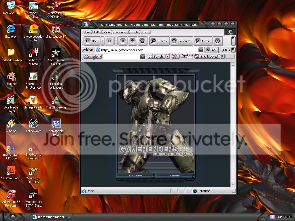Screen dimensions: 295x221
Task: Launch the ImageReady desktop icon
Action: click(x=33, y=102)
